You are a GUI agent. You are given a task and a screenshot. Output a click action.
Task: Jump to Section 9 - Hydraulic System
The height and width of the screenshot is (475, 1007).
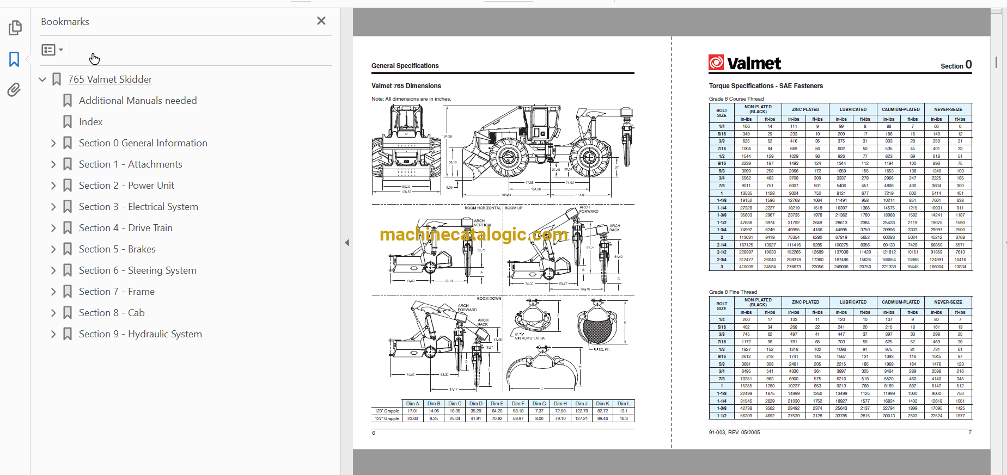pos(141,334)
